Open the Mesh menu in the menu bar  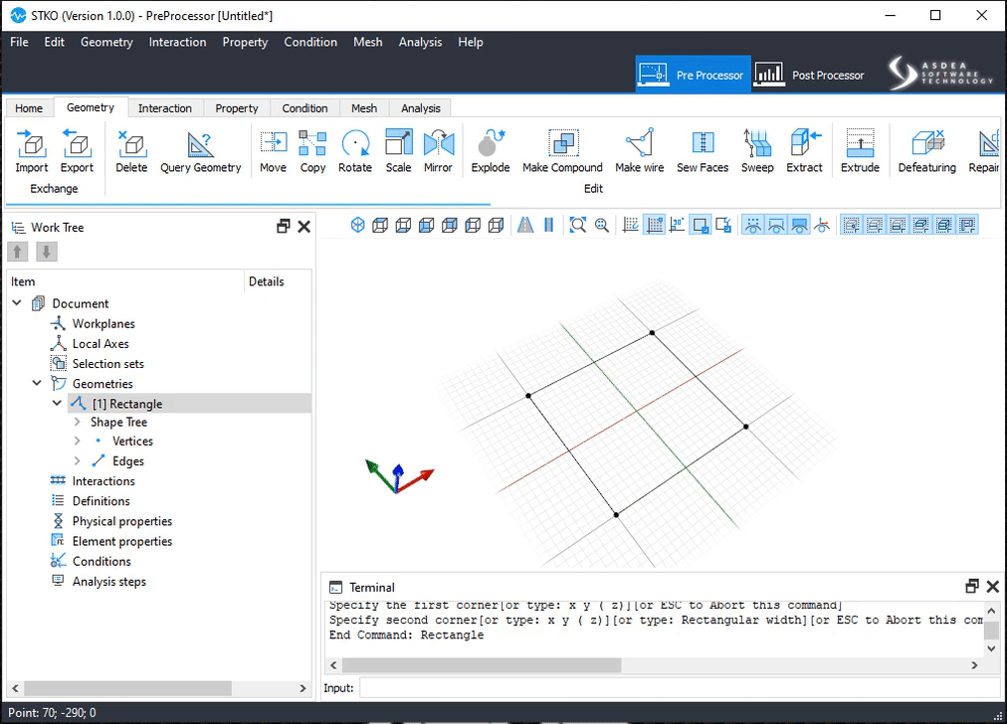point(368,42)
